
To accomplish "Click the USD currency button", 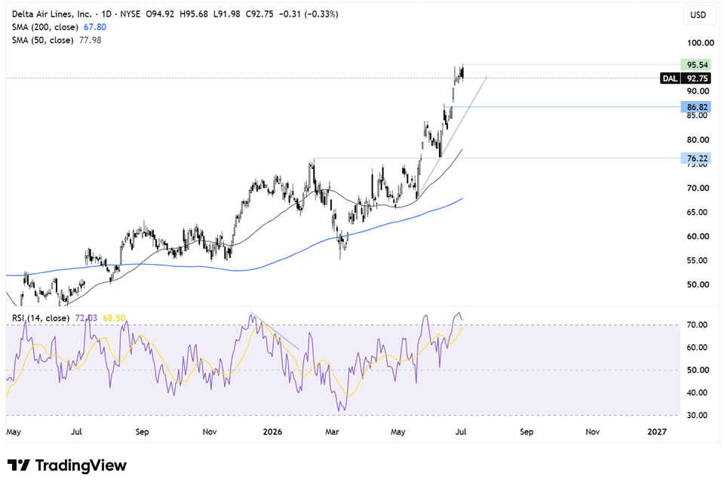I will click(x=698, y=15).
